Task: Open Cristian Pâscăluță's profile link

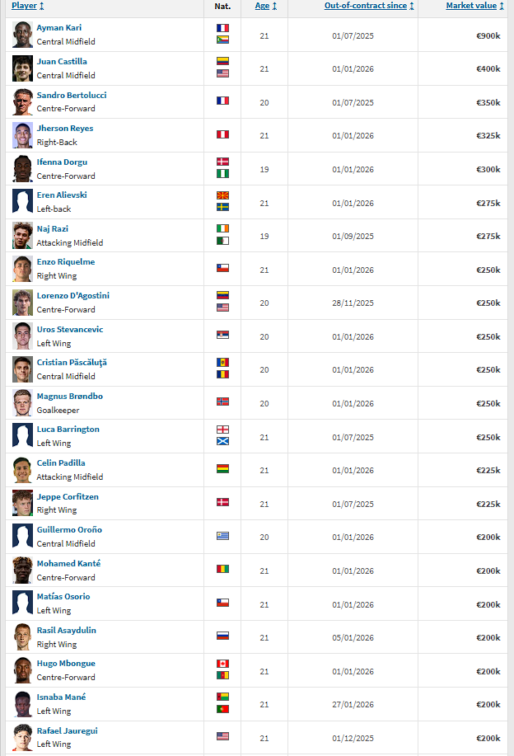Action: 72,363
